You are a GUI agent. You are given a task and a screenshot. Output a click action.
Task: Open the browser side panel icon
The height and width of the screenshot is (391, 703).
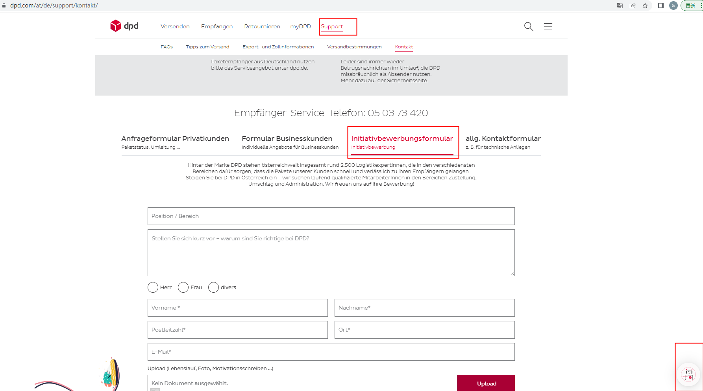pos(660,6)
